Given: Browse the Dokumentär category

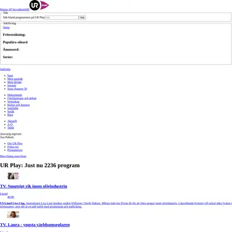Looking at the screenshot, I should tap(14, 95).
